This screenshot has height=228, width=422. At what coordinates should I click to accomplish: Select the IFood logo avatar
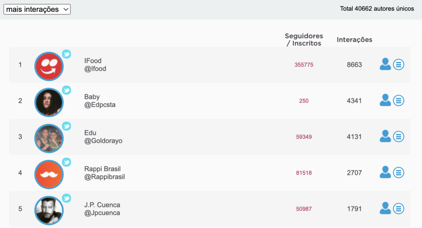[49, 66]
